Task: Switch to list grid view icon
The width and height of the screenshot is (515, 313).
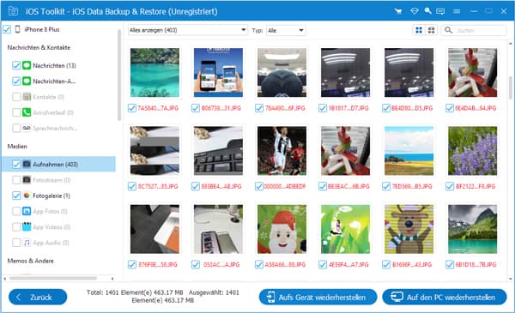Action: (431, 31)
